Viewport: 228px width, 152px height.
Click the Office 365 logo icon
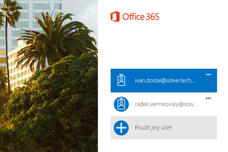(115, 17)
